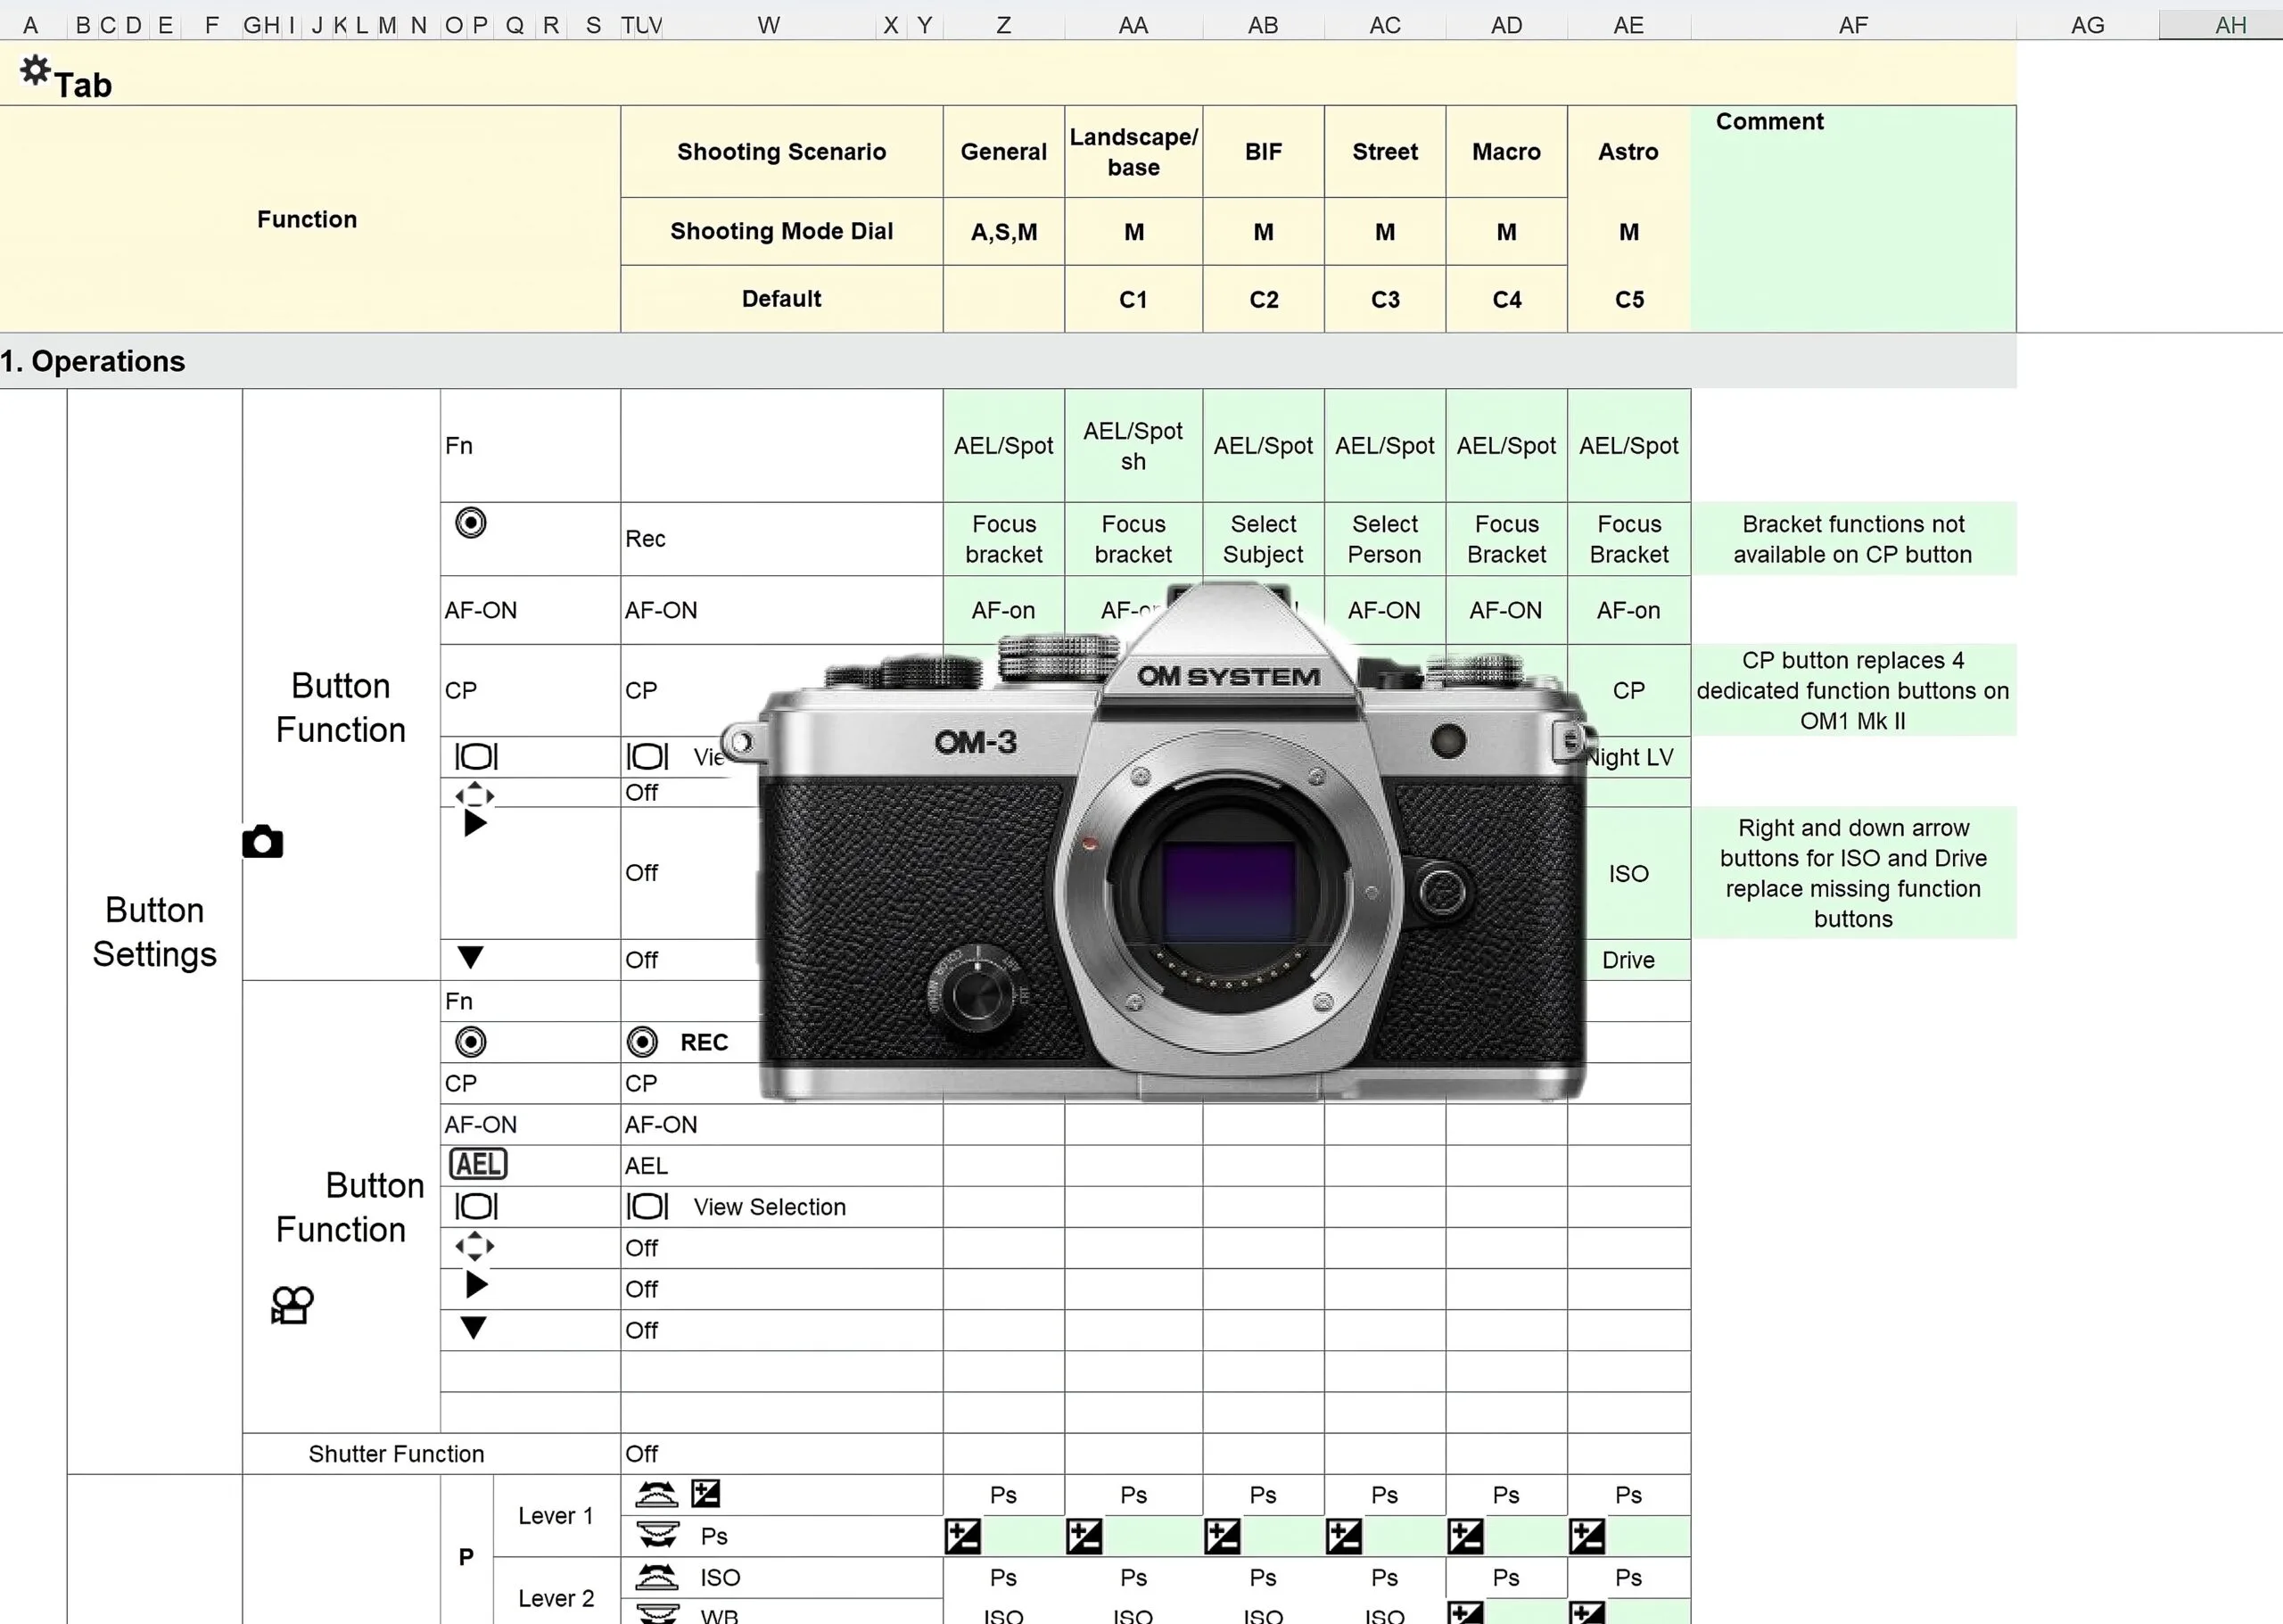Click 'Bracket functions not available on CP button' comment
The height and width of the screenshot is (1624, 2283).
click(1853, 539)
